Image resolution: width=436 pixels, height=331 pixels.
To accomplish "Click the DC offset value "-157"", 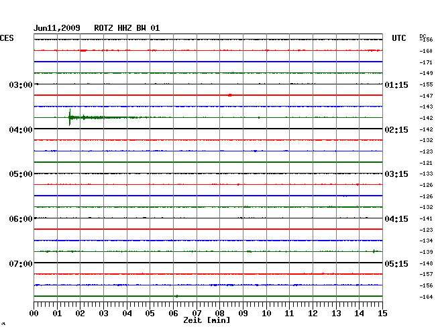I will pos(426,274).
